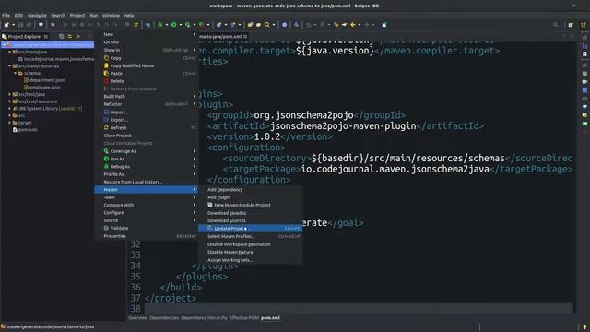Switch to Dependency Hierarchy tab
590x332 pixels.
[x=204, y=318]
